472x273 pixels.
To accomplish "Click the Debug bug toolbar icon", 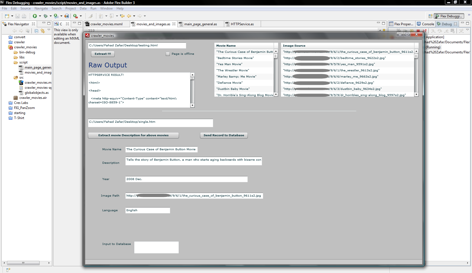I will pos(46,16).
